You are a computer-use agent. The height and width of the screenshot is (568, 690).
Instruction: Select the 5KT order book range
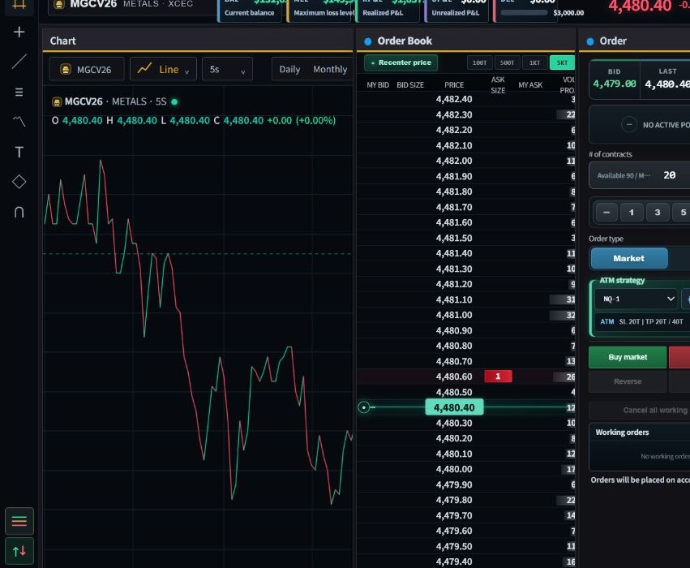(562, 62)
